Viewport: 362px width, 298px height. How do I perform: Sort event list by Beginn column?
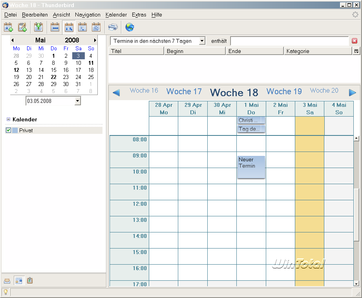click(x=195, y=51)
